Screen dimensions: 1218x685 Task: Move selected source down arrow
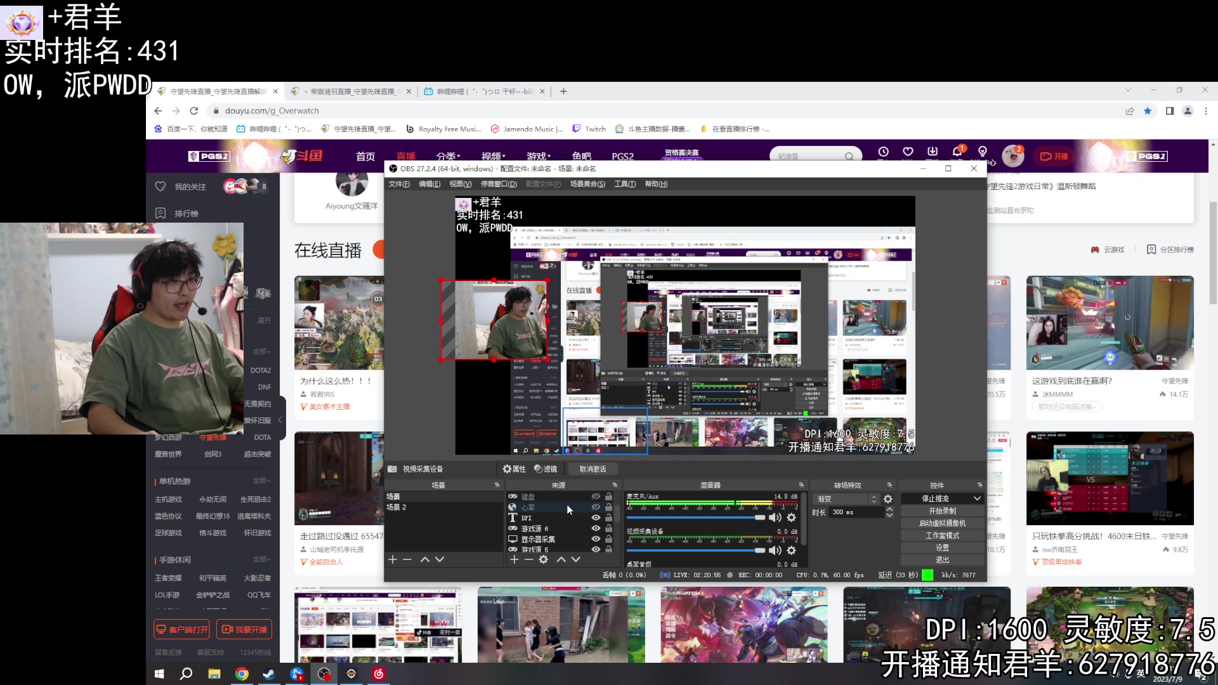[x=576, y=559]
